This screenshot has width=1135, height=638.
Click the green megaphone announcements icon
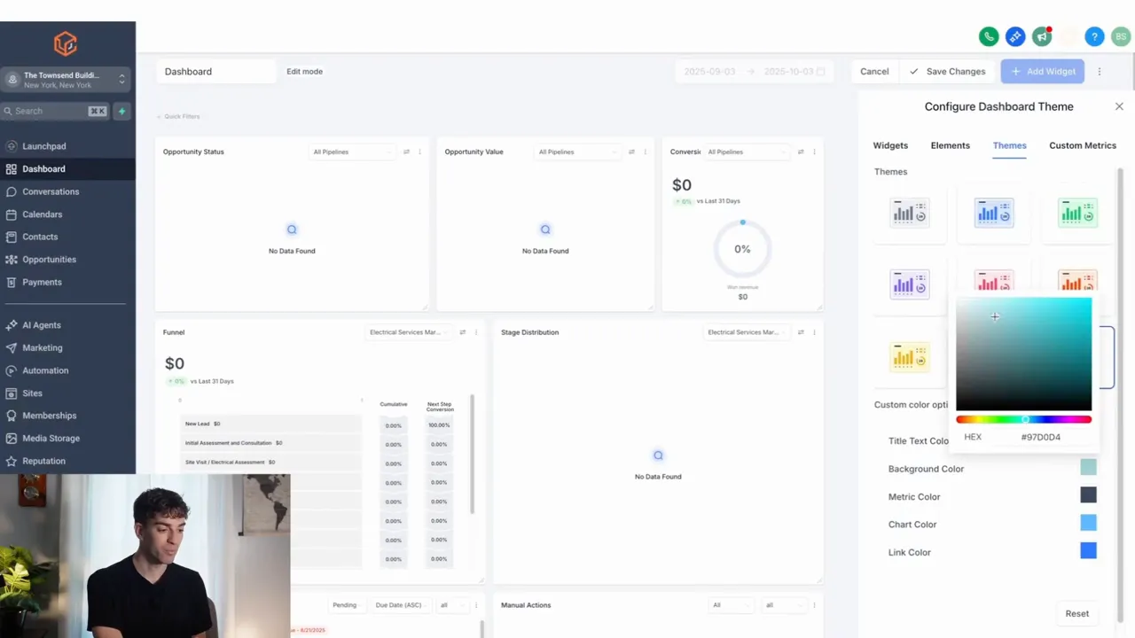(1042, 36)
